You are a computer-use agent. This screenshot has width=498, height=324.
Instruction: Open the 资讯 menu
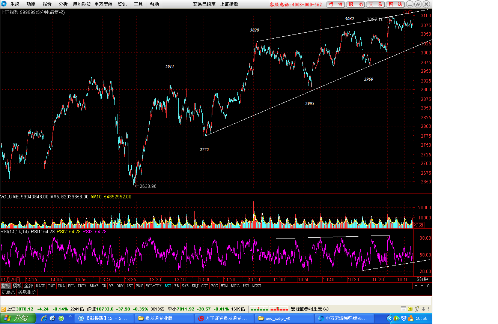coord(122,4)
